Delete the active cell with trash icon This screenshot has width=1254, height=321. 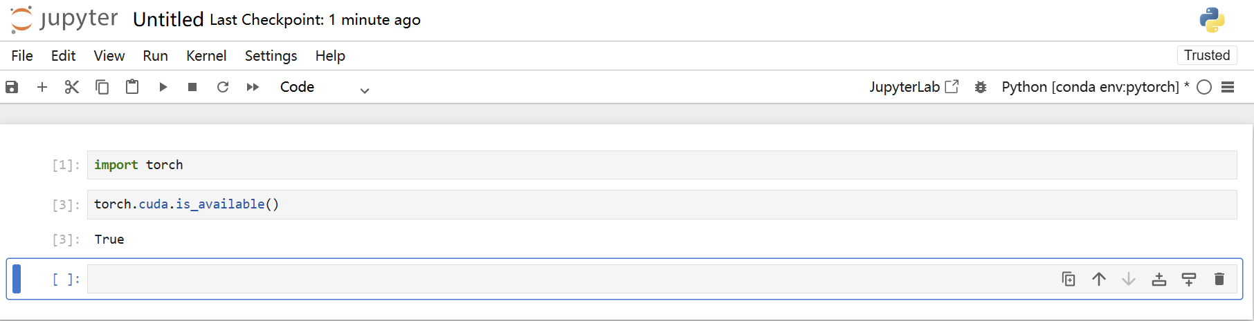pyautogui.click(x=1219, y=279)
